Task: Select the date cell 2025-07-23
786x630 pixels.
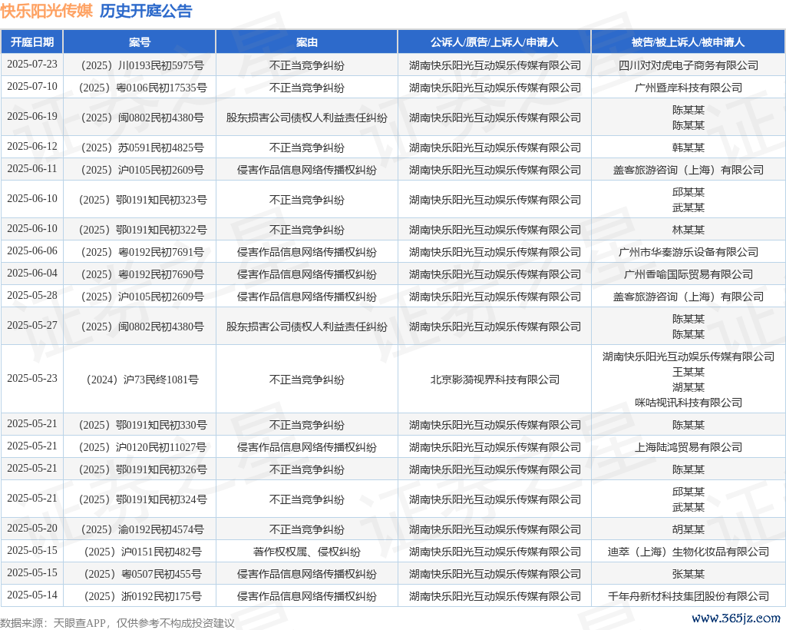Action: 32,65
